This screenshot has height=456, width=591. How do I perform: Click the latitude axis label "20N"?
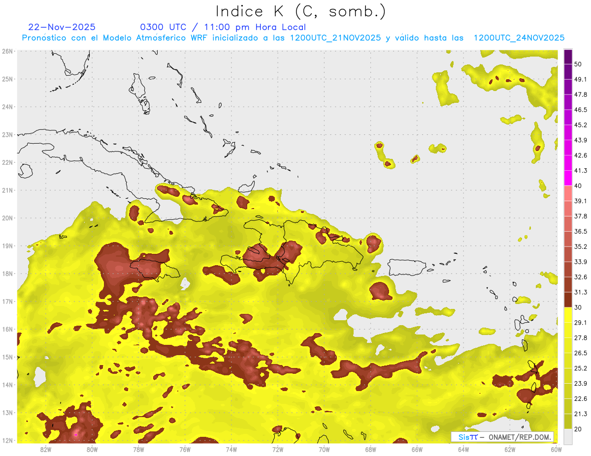(x=7, y=218)
